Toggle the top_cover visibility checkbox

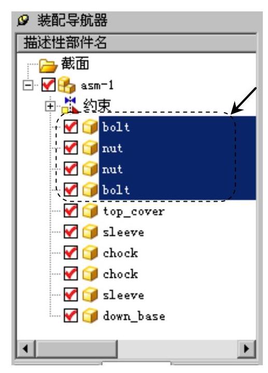pos(70,211)
